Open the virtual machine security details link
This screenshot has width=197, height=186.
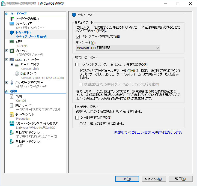(149, 132)
